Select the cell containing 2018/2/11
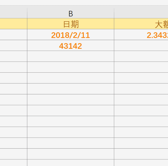Image resolution: width=168 pixels, height=166 pixels. coord(70,35)
